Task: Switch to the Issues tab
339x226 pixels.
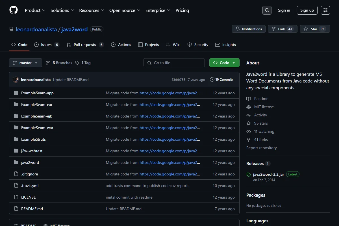Action: 47,45
